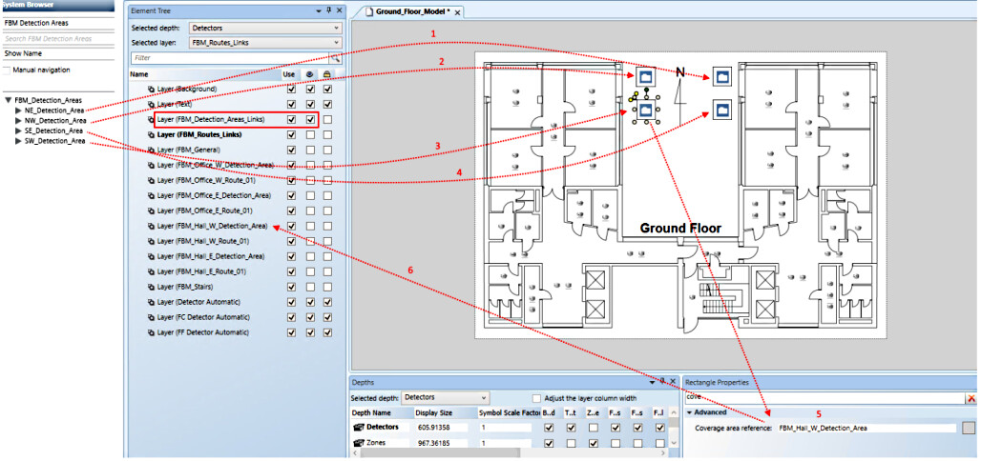
Task: Expand the NE_Detection_Area tree node
Action: [x=18, y=110]
